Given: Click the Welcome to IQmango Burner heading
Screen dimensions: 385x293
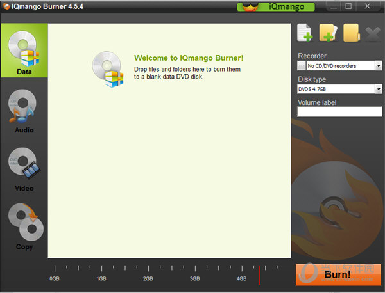Looking at the screenshot, I should pyautogui.click(x=189, y=58).
